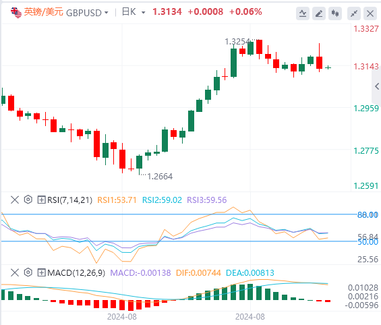Screen dimensions: 381x325
Task: Collapse chart from fullscreen view
Action: pyautogui.click(x=354, y=13)
